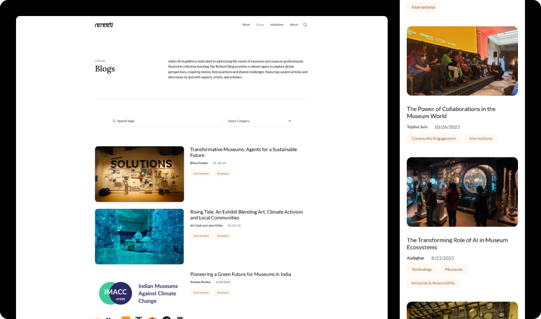Open The Power of Collaborations article title
Screen dimensions: 541x319
pos(451,112)
